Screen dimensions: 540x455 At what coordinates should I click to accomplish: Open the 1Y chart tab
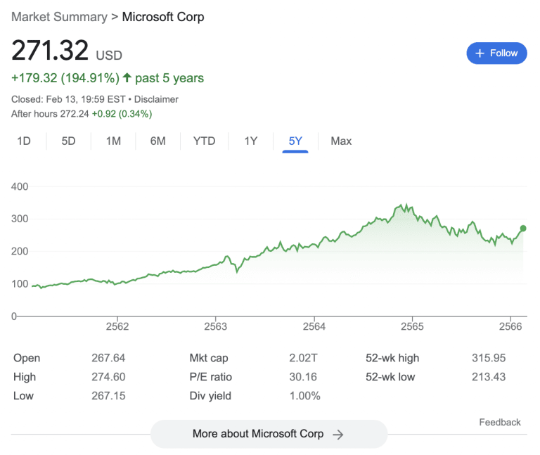pyautogui.click(x=251, y=141)
